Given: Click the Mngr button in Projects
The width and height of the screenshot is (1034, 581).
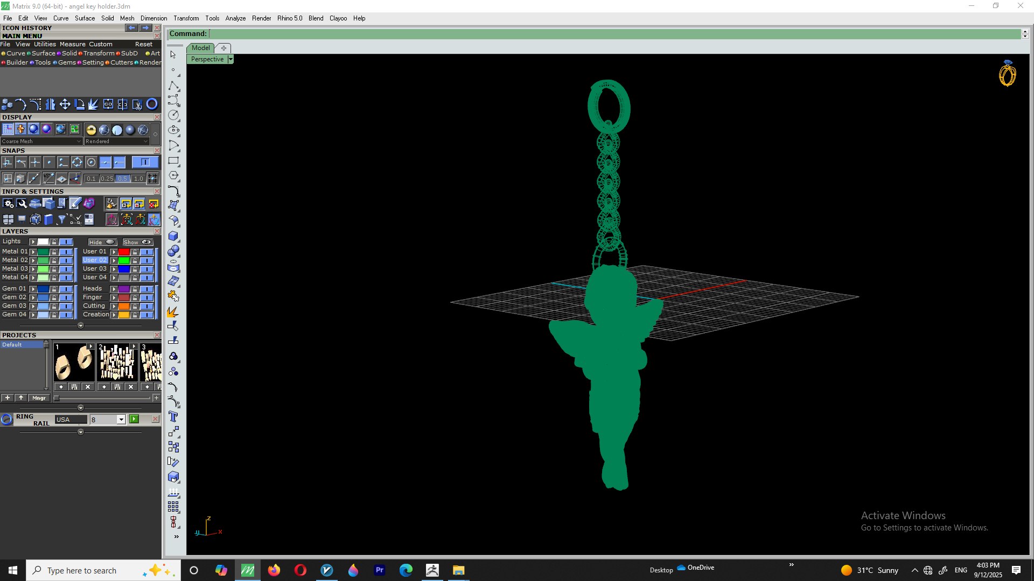Looking at the screenshot, I should (39, 398).
